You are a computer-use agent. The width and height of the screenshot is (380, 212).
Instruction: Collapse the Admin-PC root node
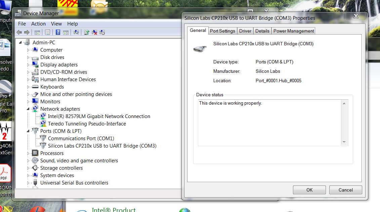point(20,43)
